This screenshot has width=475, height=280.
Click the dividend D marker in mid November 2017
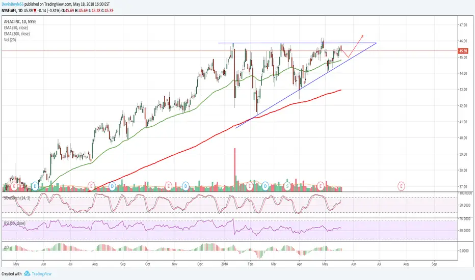186,186
